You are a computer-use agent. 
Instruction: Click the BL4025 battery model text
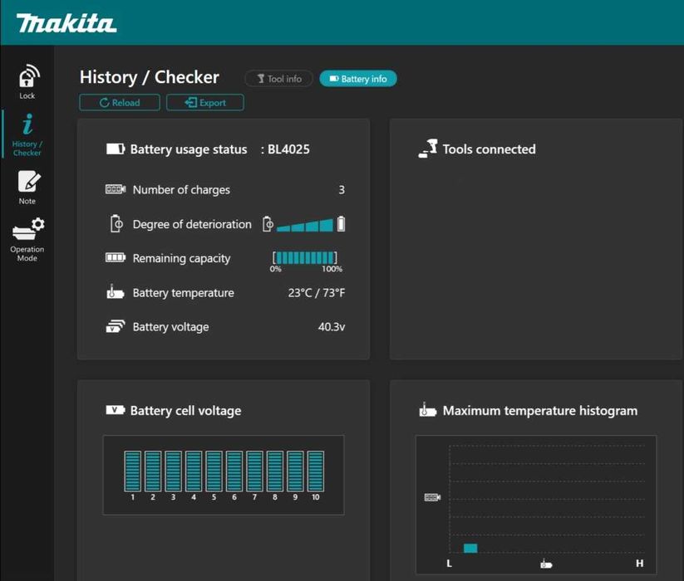tap(288, 149)
